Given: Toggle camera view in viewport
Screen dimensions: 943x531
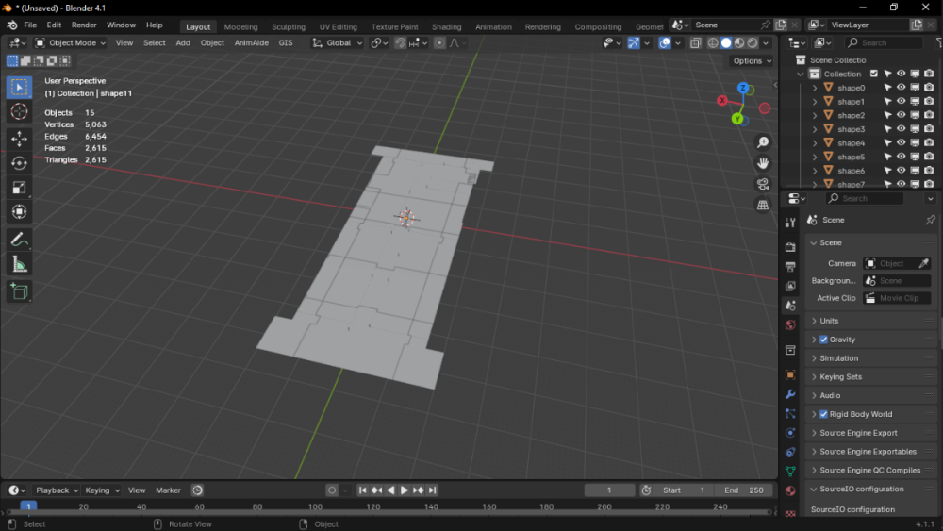Looking at the screenshot, I should pyautogui.click(x=763, y=184).
